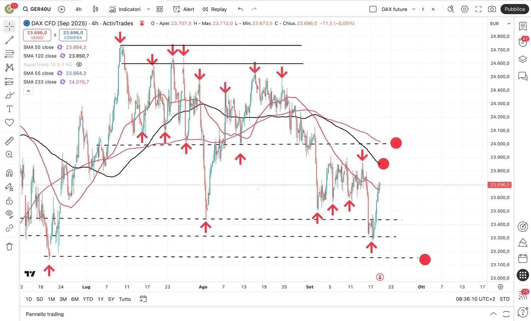Select the brush drawing tool

click(10, 95)
